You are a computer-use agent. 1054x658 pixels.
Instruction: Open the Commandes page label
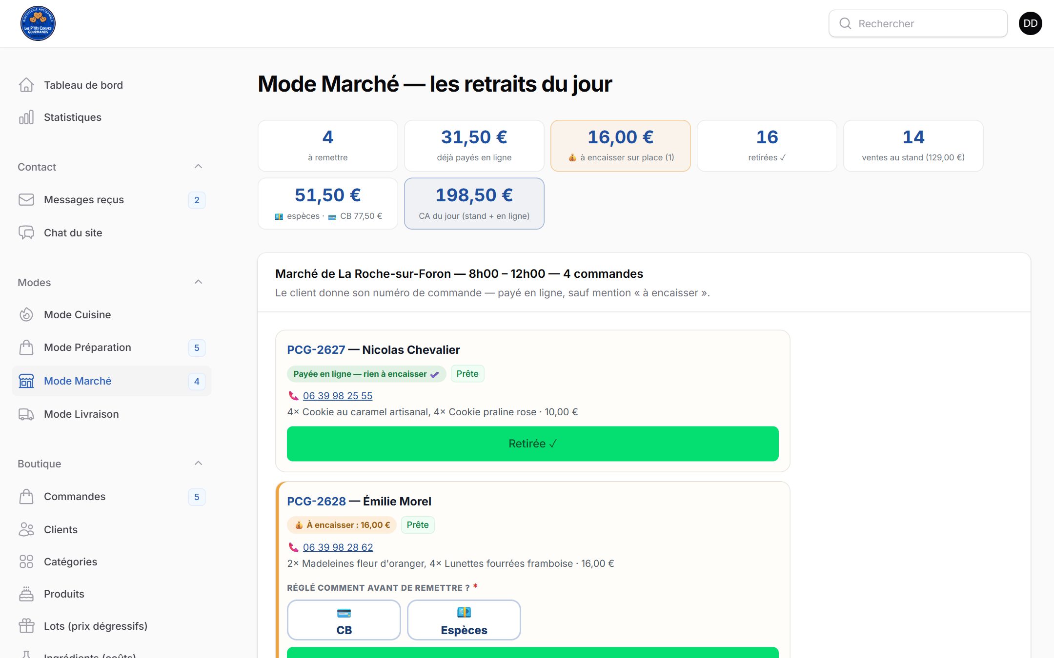click(75, 496)
